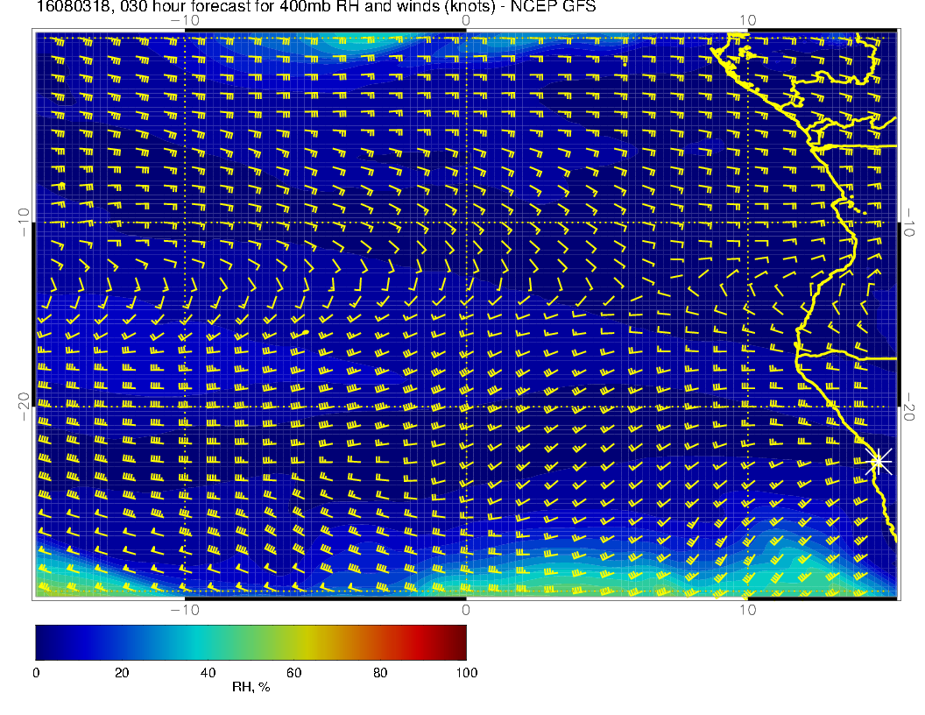The height and width of the screenshot is (715, 925).
Task: Click the bottom axis longitude label "0"
Action: 466,610
